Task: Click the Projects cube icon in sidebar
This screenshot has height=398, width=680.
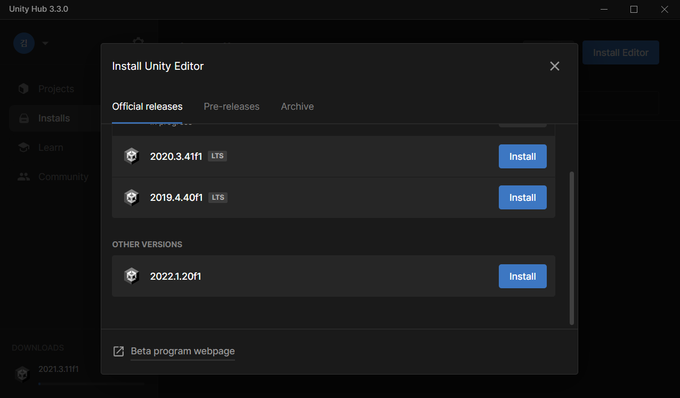Action: click(x=23, y=88)
